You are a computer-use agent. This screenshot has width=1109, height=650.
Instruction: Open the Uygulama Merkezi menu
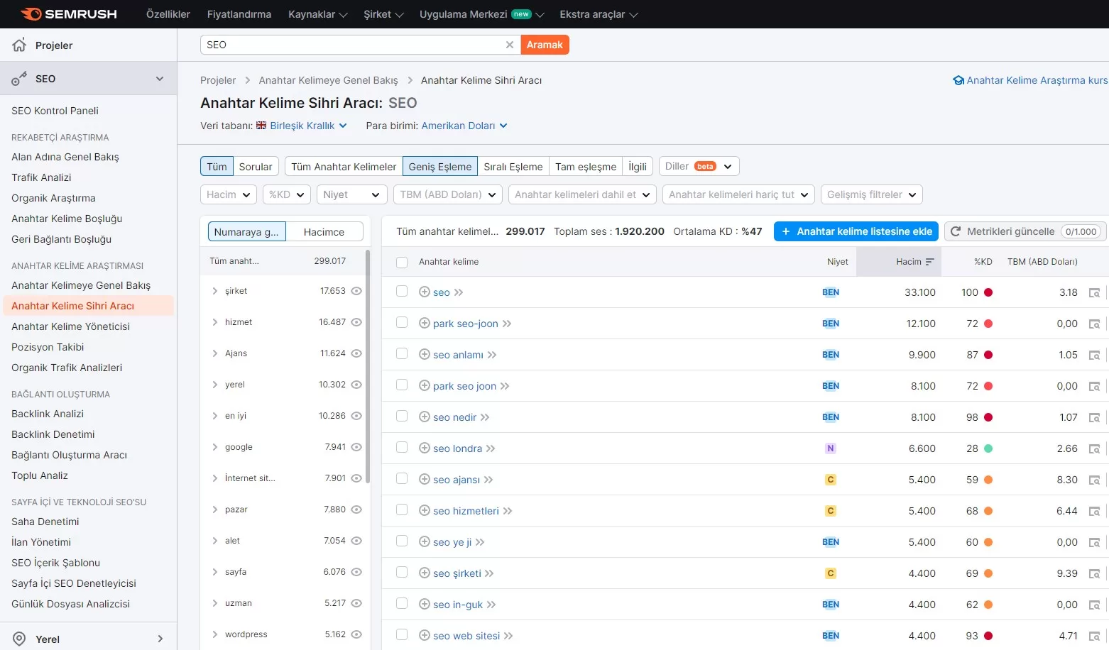[x=481, y=14]
